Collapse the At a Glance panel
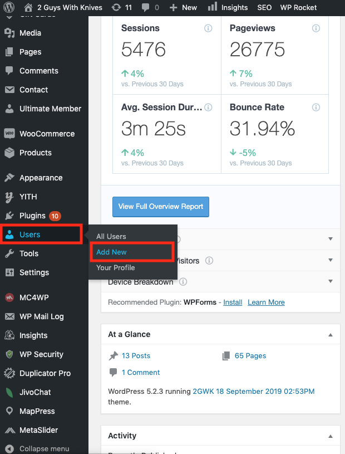This screenshot has width=345, height=454. [x=331, y=335]
